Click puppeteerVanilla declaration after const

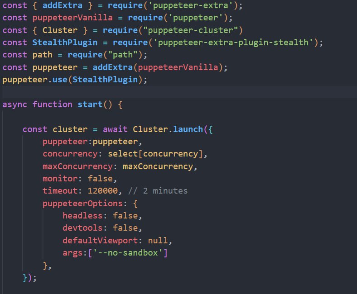coord(72,18)
